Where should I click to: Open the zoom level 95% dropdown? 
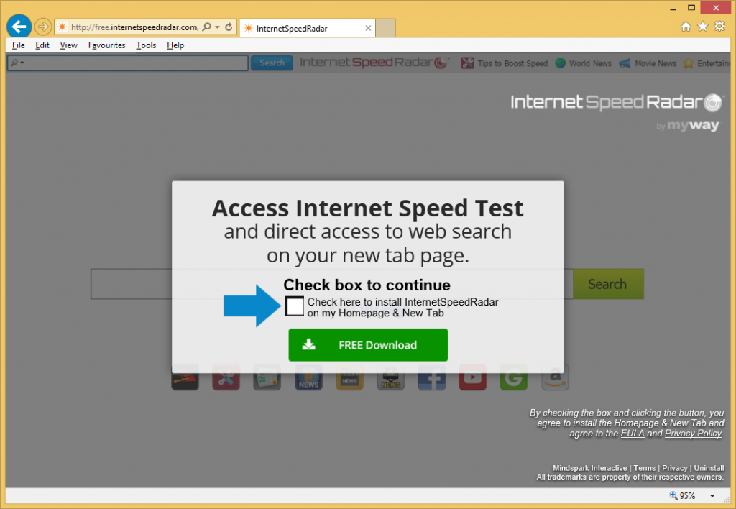pyautogui.click(x=712, y=496)
